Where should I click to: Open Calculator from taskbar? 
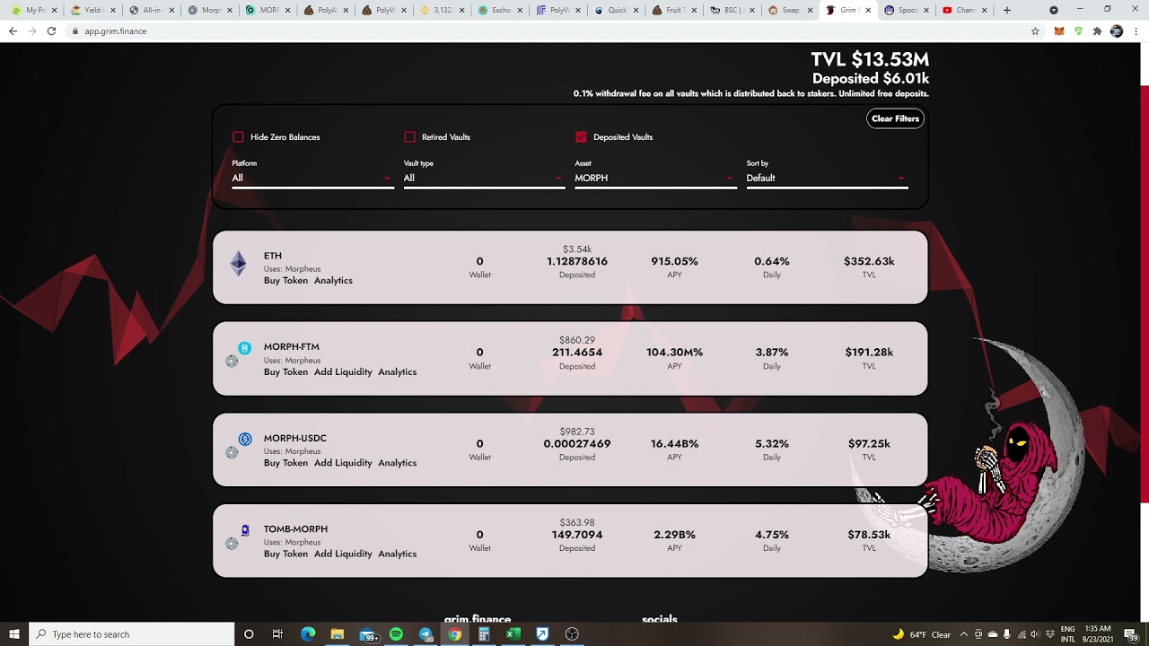coord(484,634)
